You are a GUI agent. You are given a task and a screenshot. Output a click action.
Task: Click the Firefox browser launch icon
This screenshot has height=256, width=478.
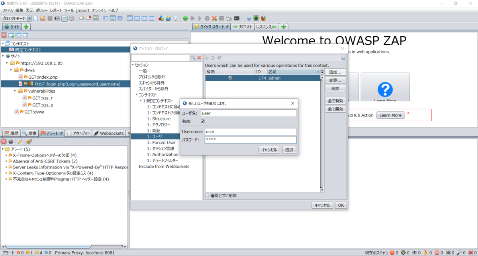(x=263, y=18)
